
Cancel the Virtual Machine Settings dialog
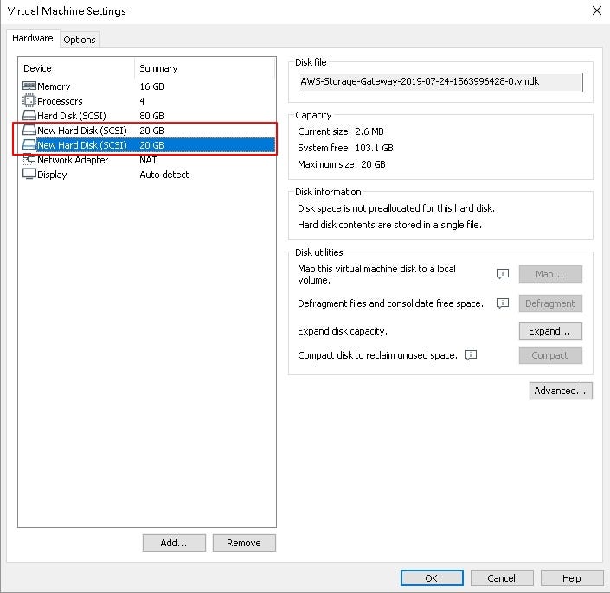tap(502, 578)
